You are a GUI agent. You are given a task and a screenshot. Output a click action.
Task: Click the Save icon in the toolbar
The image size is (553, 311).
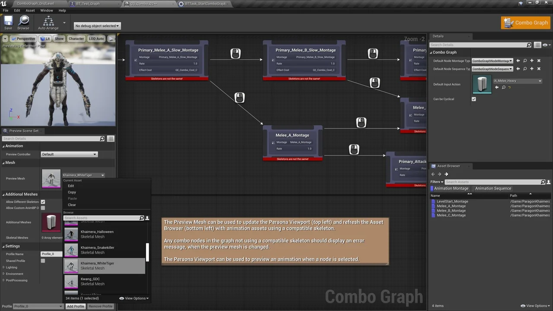point(8,22)
